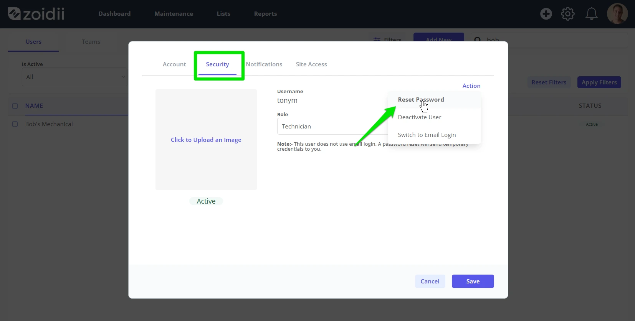Open the Maintenance menu

[x=174, y=14]
